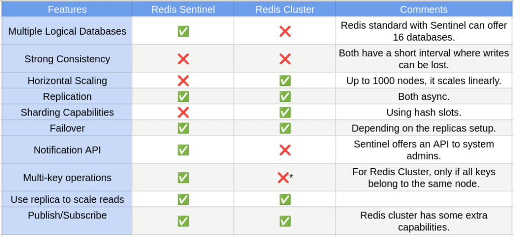Click the asterisked red cross for Multi-key operations
Viewport: 514px width, 237px height.
click(x=285, y=178)
